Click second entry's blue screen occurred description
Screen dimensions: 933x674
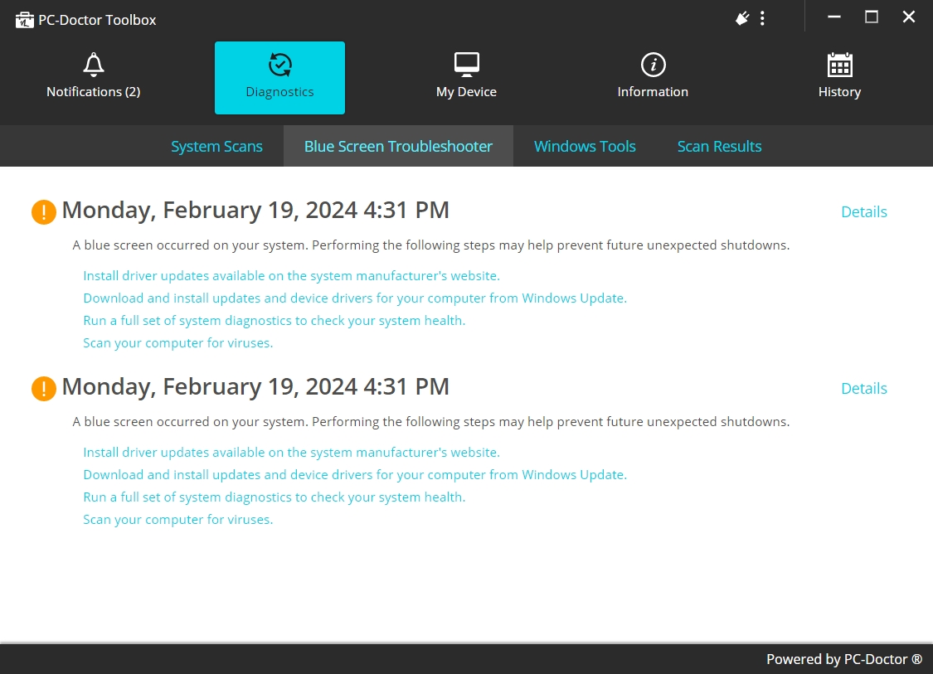pyautogui.click(x=430, y=422)
